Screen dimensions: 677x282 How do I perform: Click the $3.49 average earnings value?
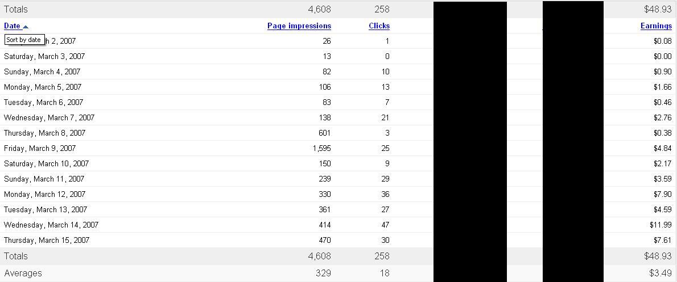[661, 273]
